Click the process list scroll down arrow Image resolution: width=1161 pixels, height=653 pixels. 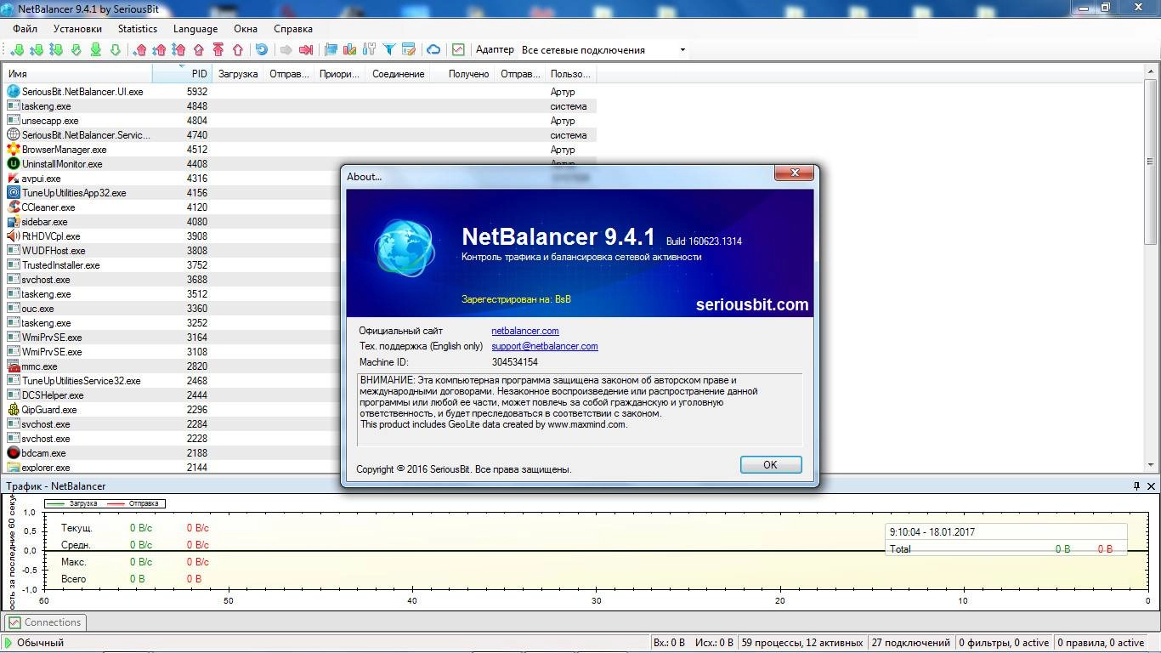click(x=1151, y=465)
